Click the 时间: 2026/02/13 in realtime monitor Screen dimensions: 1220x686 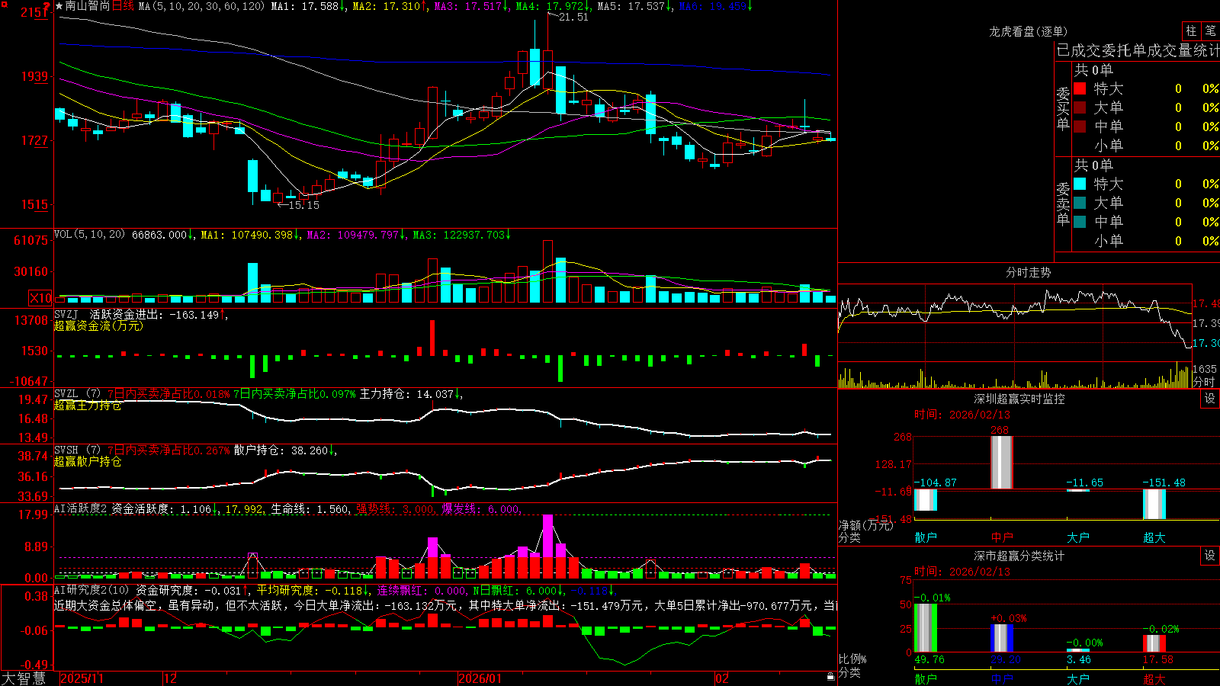pyautogui.click(x=962, y=415)
